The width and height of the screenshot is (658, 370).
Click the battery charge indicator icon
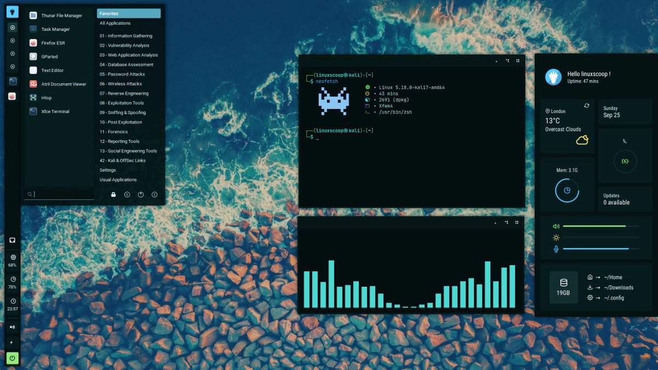click(625, 161)
